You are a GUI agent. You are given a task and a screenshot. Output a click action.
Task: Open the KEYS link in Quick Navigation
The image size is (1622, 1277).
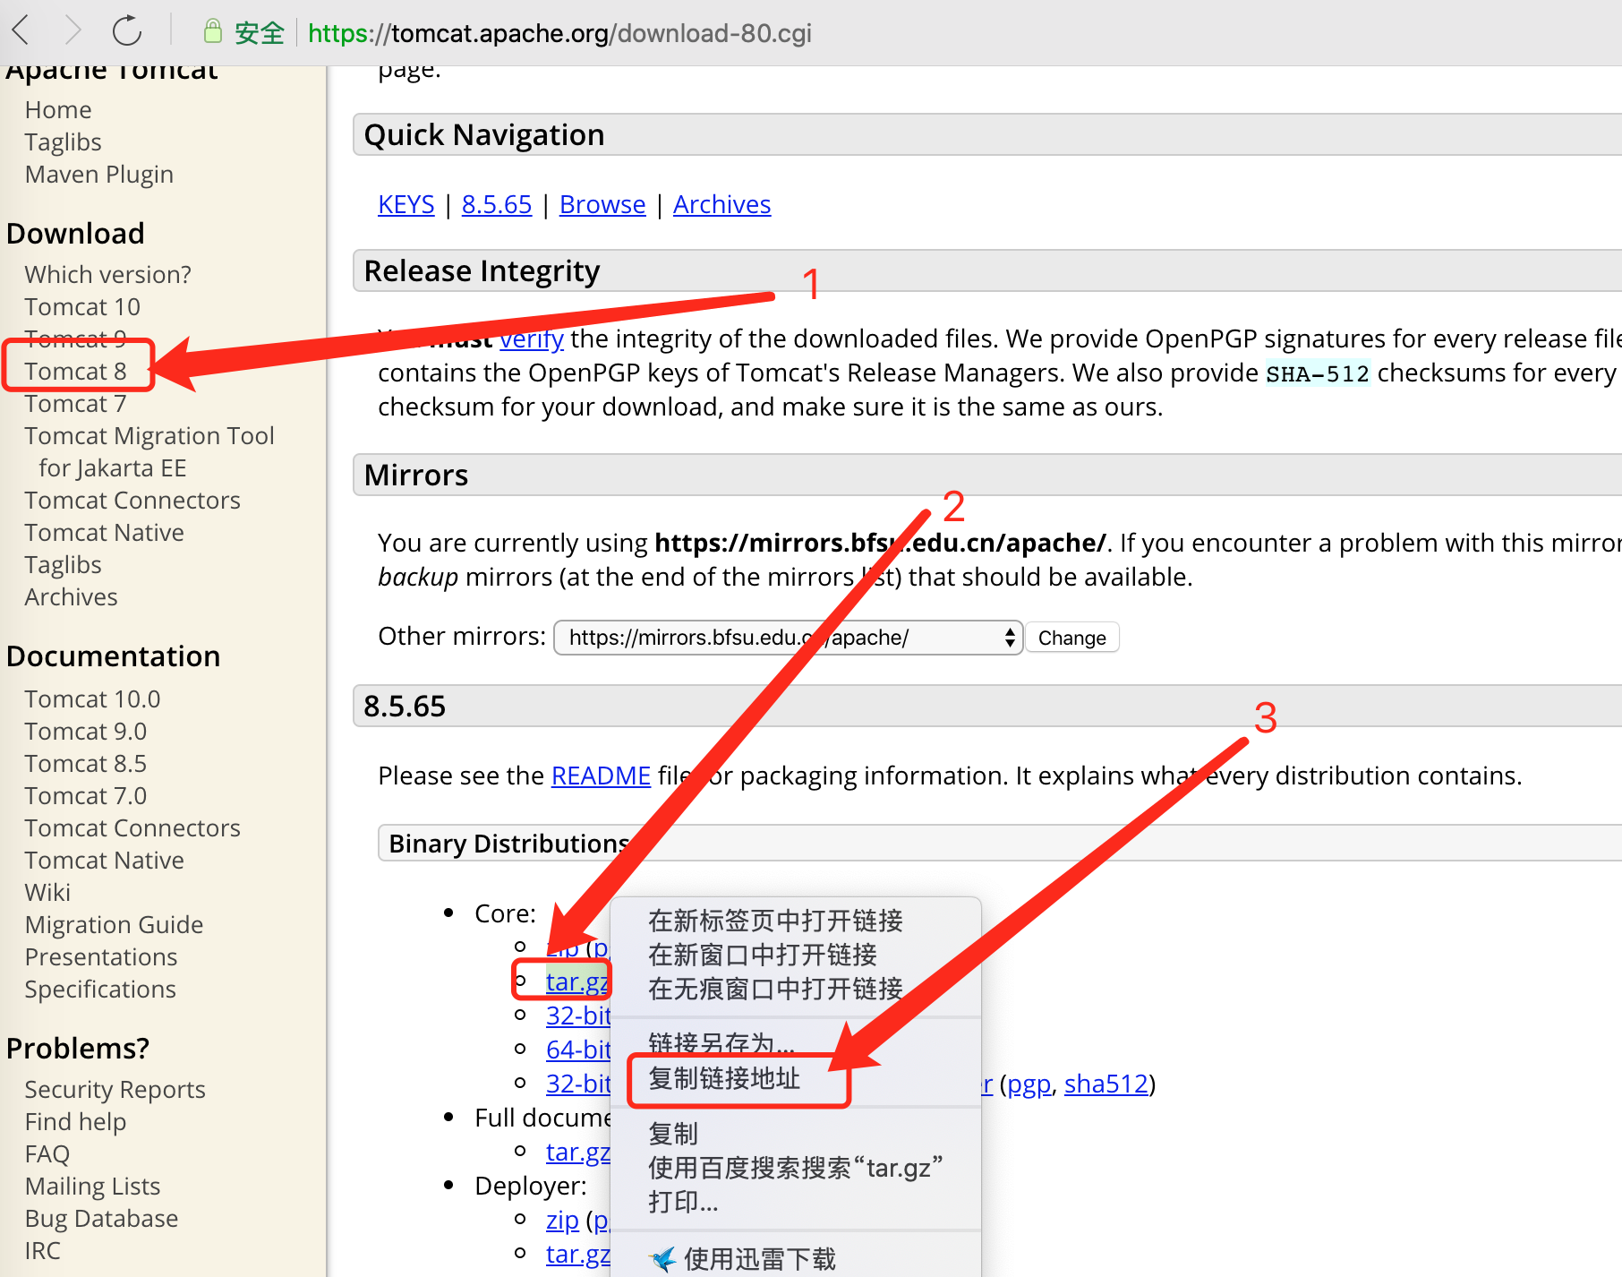pos(405,204)
